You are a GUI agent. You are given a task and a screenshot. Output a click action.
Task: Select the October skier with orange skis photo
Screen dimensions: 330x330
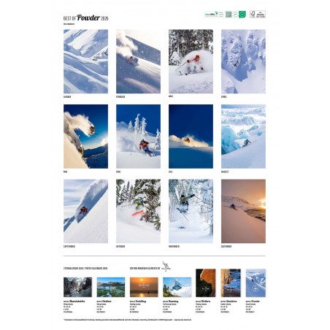[138, 211]
